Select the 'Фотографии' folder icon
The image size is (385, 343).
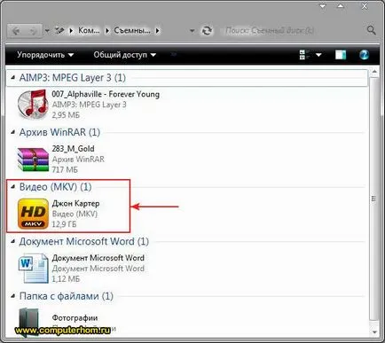[29, 321]
